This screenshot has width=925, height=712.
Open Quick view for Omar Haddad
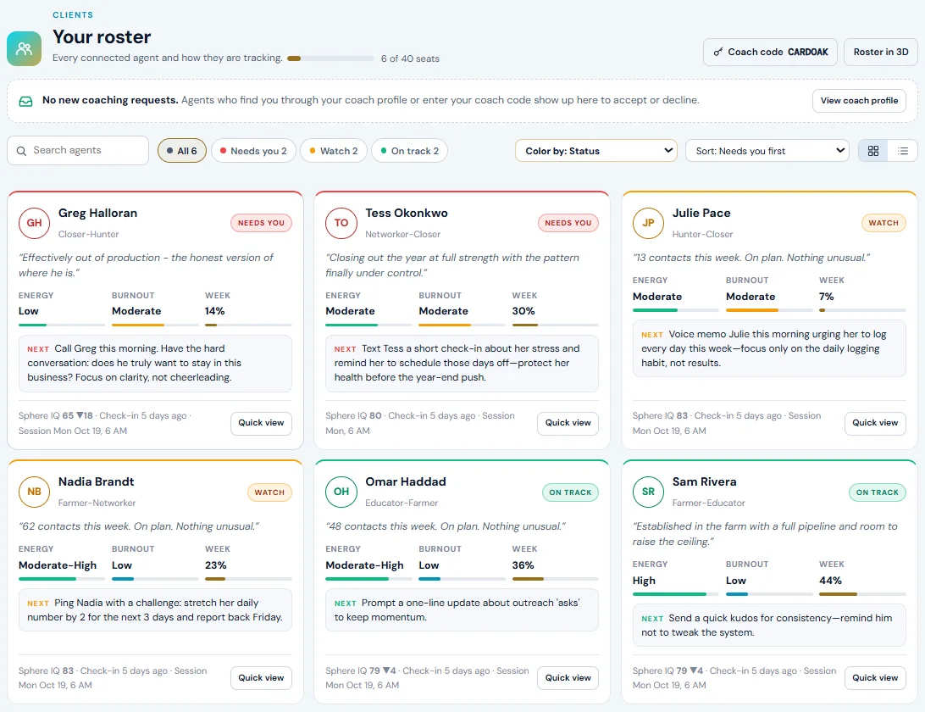(x=568, y=678)
